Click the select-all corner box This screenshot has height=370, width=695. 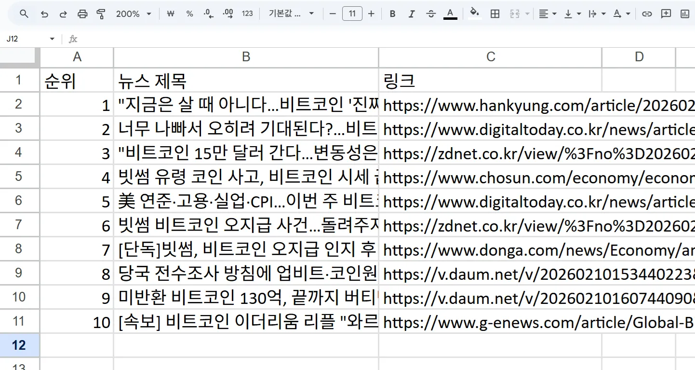pos(20,57)
